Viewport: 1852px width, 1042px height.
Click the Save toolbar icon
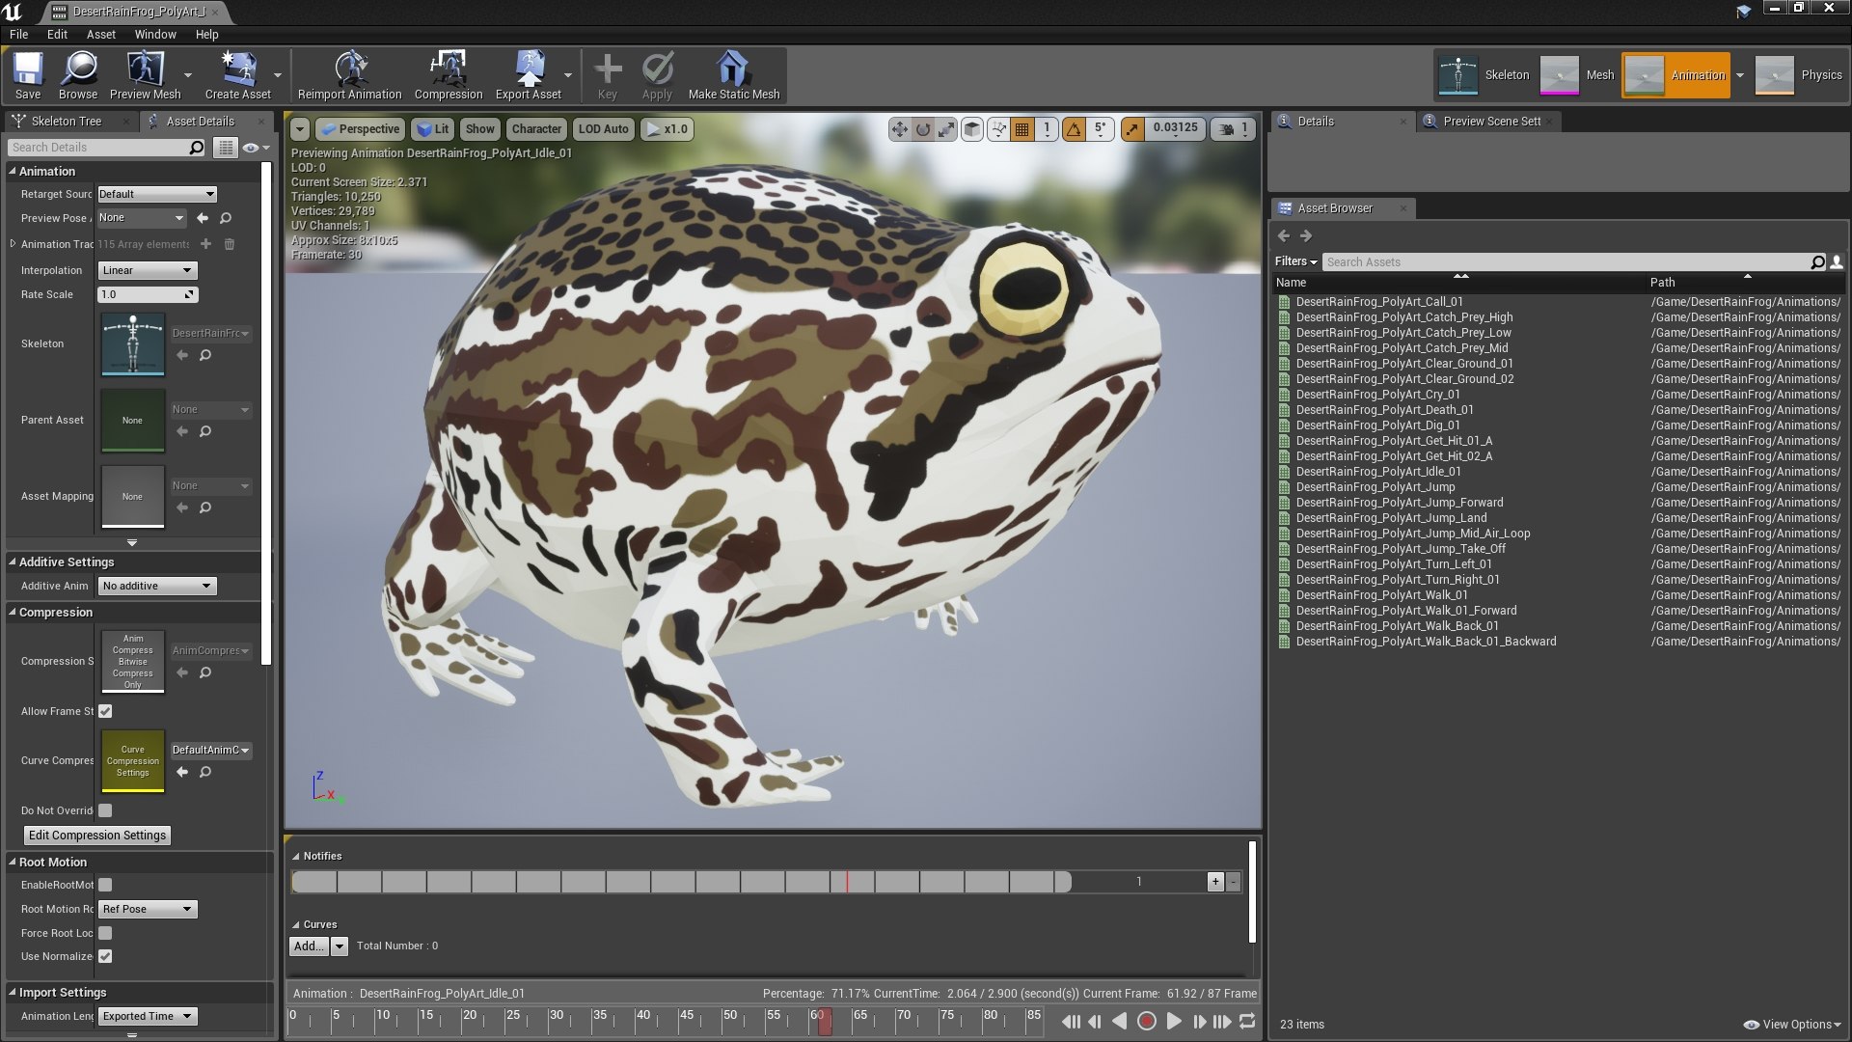pyautogui.click(x=28, y=75)
